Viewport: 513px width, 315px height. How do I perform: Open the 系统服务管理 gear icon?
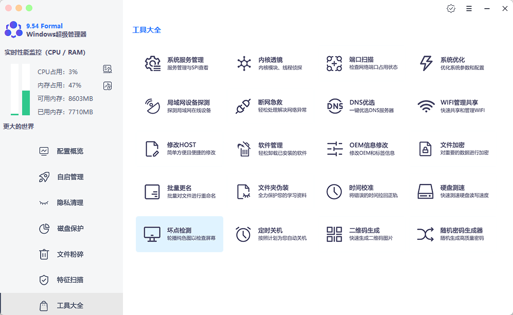click(152, 63)
